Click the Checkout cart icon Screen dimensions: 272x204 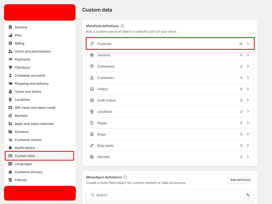[x=10, y=67]
